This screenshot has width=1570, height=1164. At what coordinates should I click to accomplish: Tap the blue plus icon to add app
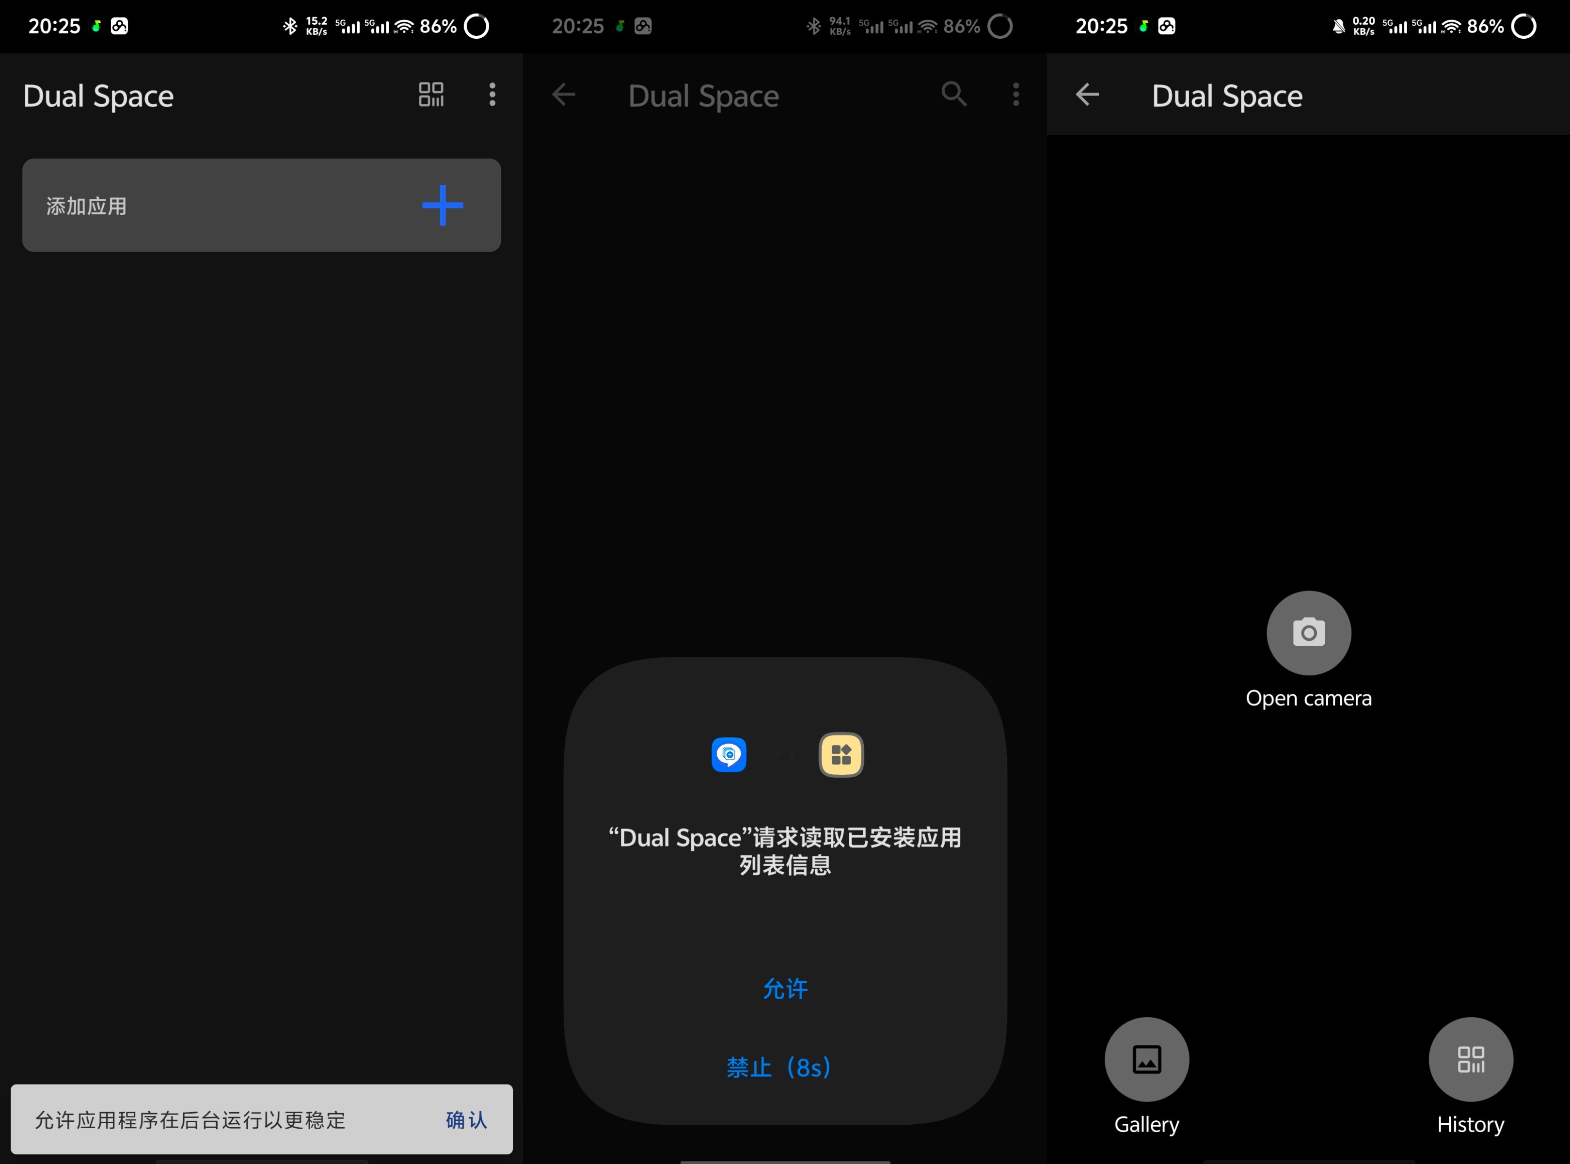pyautogui.click(x=443, y=206)
